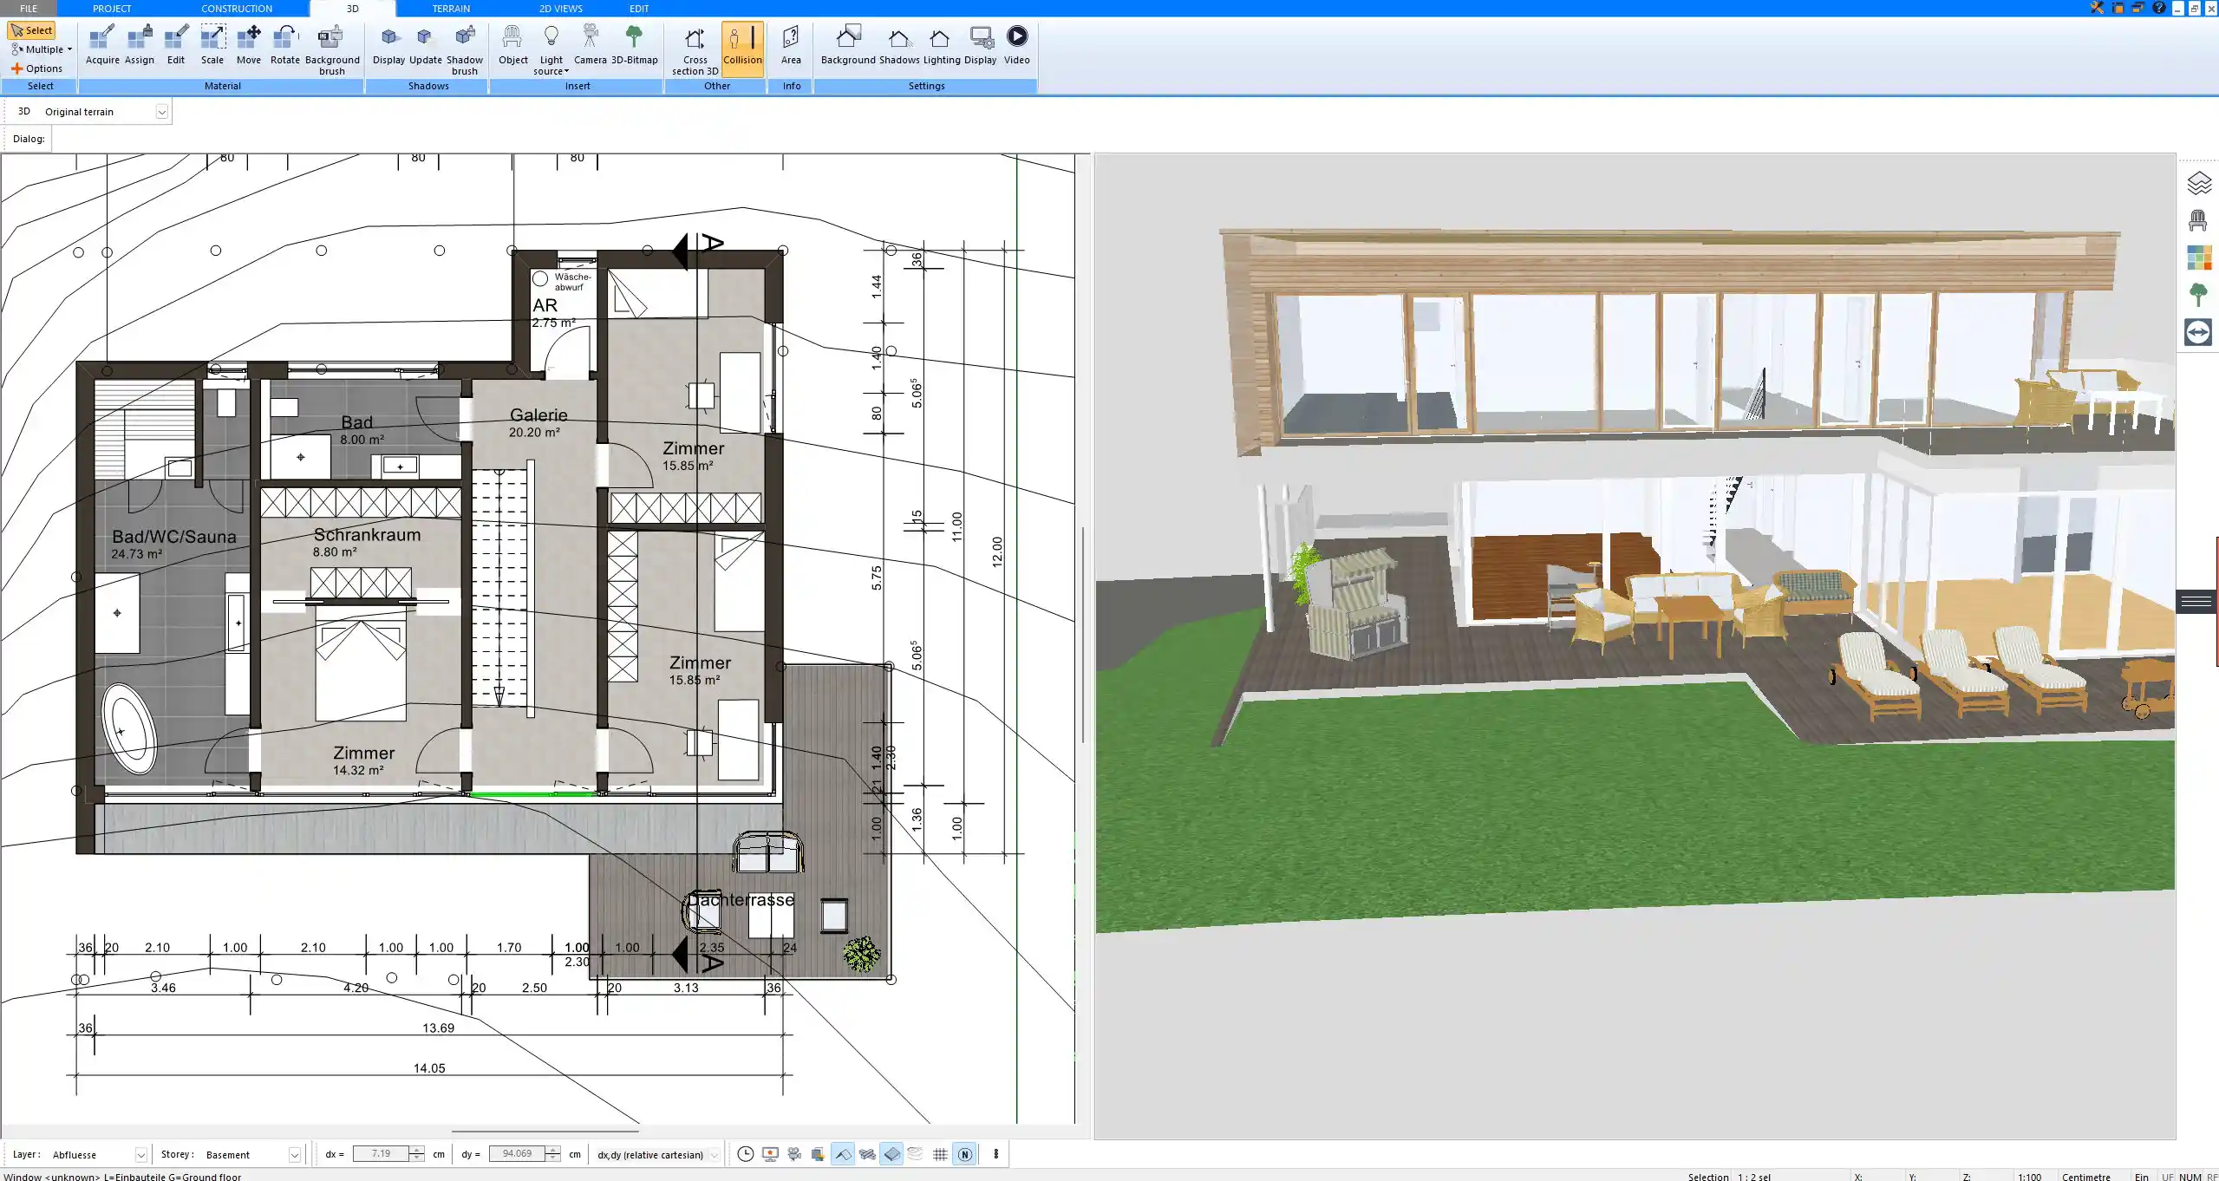Select the Shadow brush tool
Image resolution: width=2219 pixels, height=1181 pixels.
[465, 50]
